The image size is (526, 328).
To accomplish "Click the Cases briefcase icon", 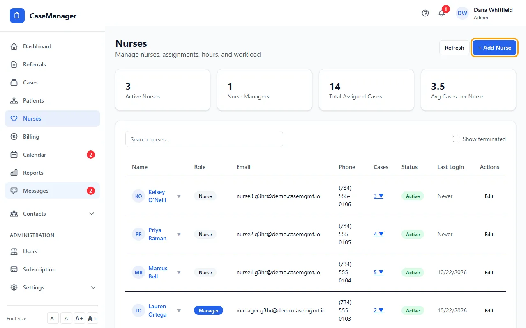I will 14,82.
